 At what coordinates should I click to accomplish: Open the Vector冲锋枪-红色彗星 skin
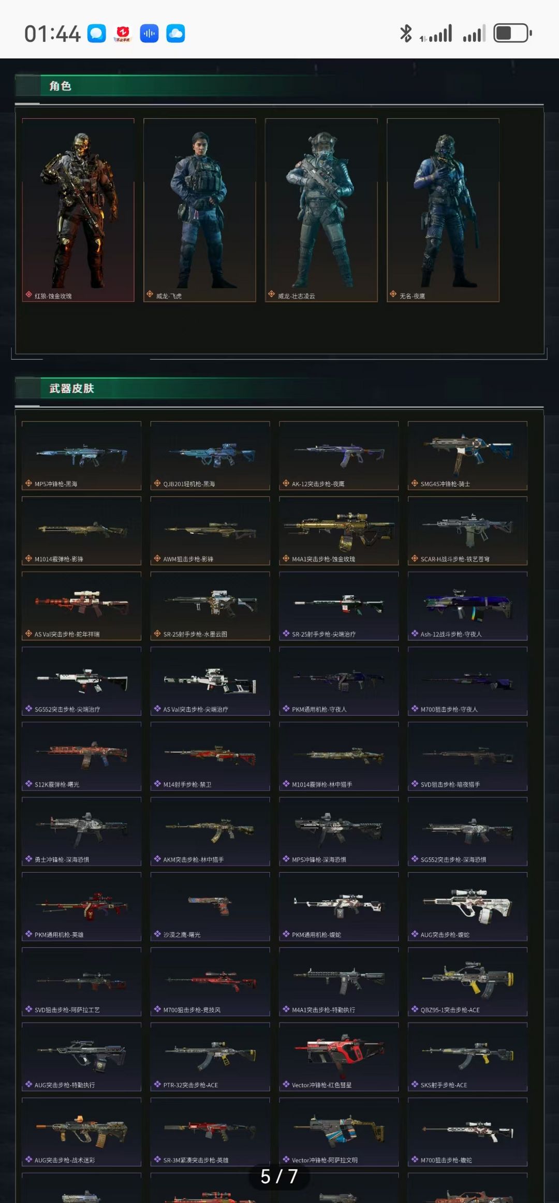[339, 1057]
